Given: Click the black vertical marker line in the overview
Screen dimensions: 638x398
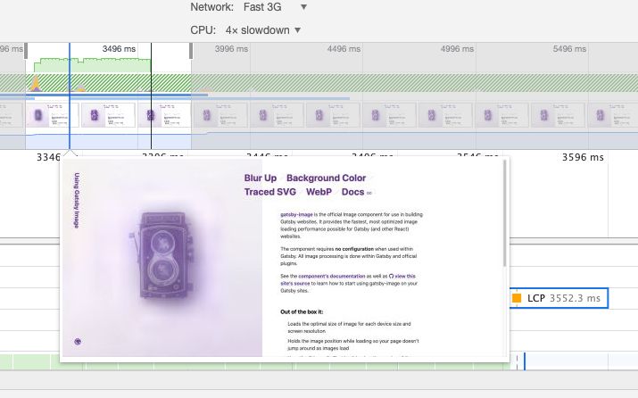Looking at the screenshot, I should point(151,95).
